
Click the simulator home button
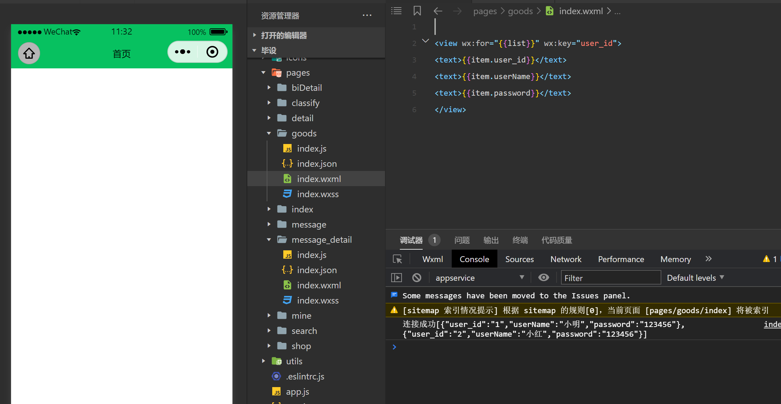coord(29,53)
